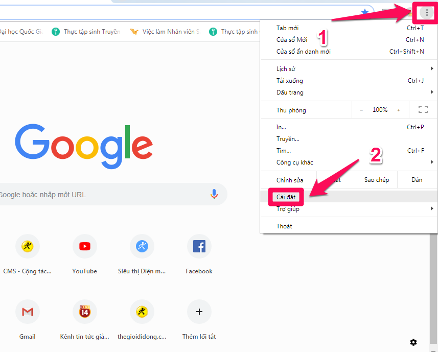This screenshot has width=438, height=352.
Task: Expand the Công cụ khác submenu
Action: coord(349,162)
